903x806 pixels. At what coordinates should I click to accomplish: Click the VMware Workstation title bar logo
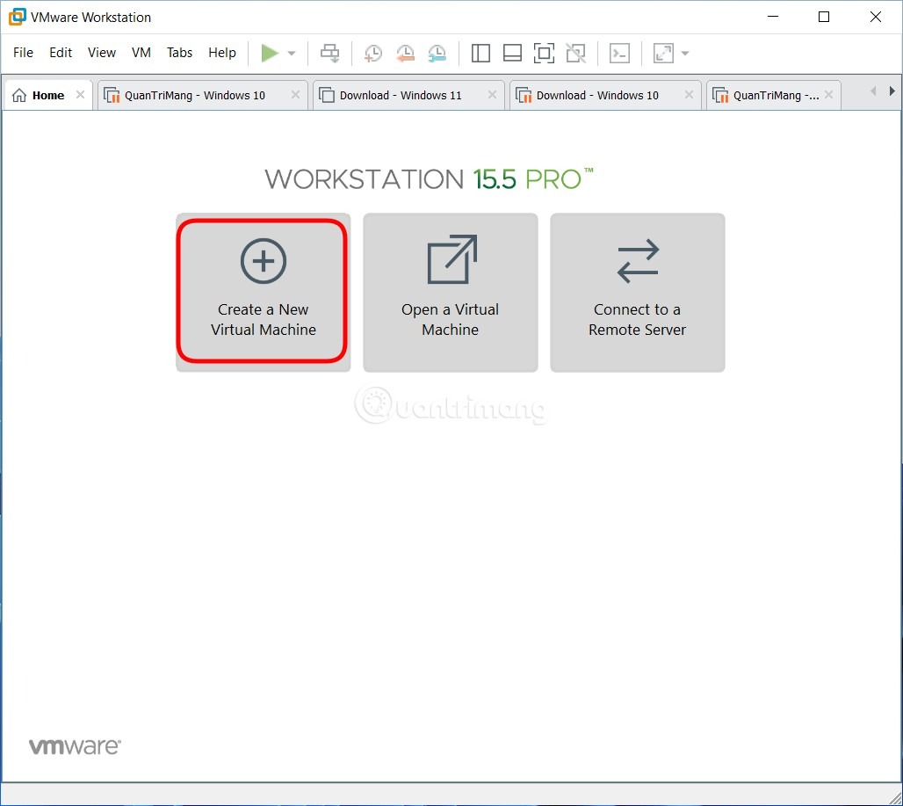click(17, 17)
